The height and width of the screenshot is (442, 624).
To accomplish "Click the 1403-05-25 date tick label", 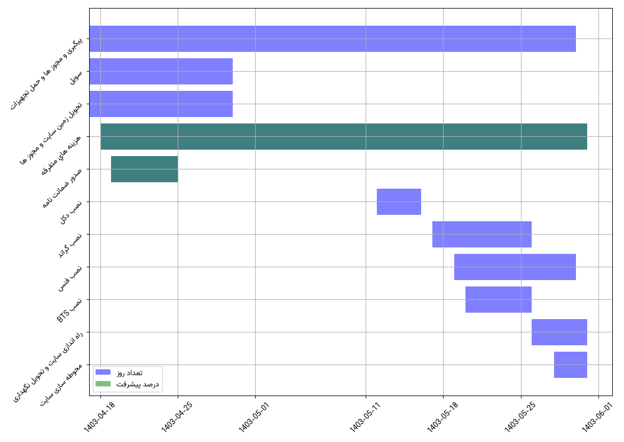I will [520, 418].
